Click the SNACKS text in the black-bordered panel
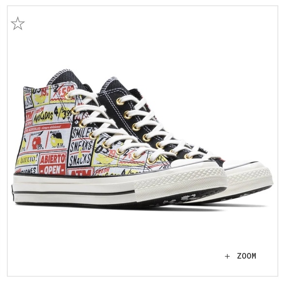281x281 pixels. pyautogui.click(x=80, y=159)
